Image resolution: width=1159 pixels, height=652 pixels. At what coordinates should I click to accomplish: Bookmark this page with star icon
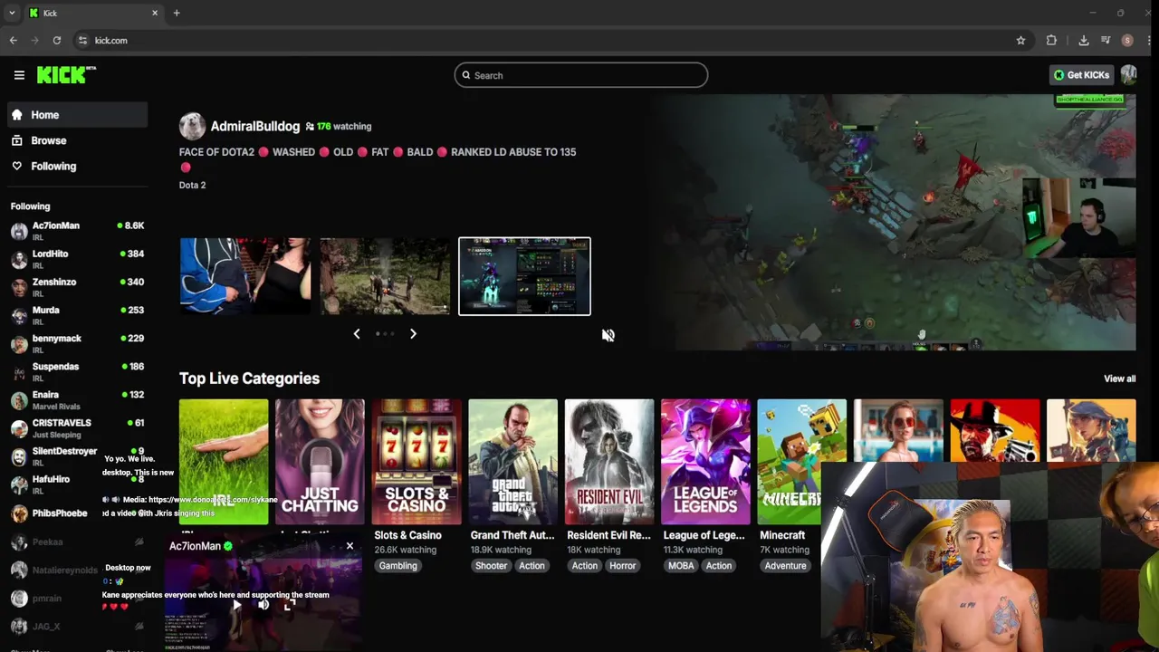pos(1020,40)
